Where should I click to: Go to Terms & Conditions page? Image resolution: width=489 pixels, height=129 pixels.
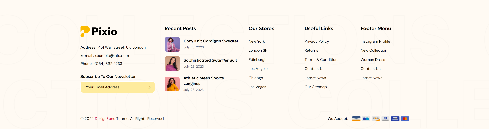pyautogui.click(x=322, y=60)
